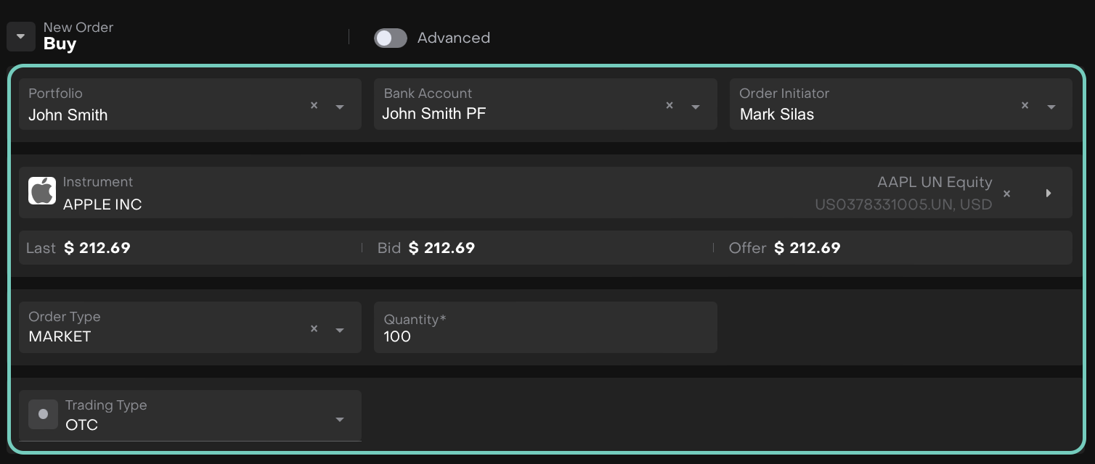Clear the Bank Account selection
1095x464 pixels.
pos(669,105)
